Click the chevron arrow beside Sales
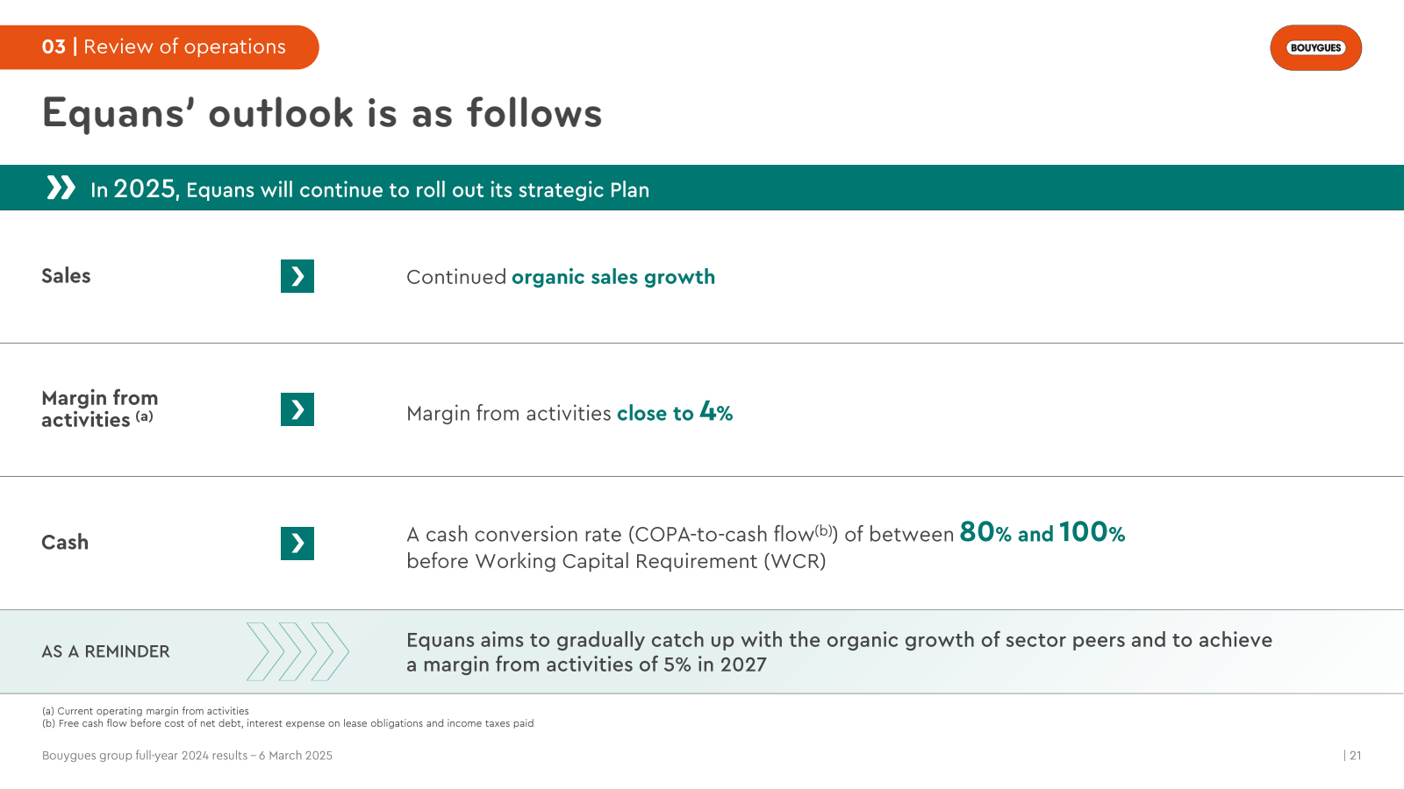 pos(297,276)
